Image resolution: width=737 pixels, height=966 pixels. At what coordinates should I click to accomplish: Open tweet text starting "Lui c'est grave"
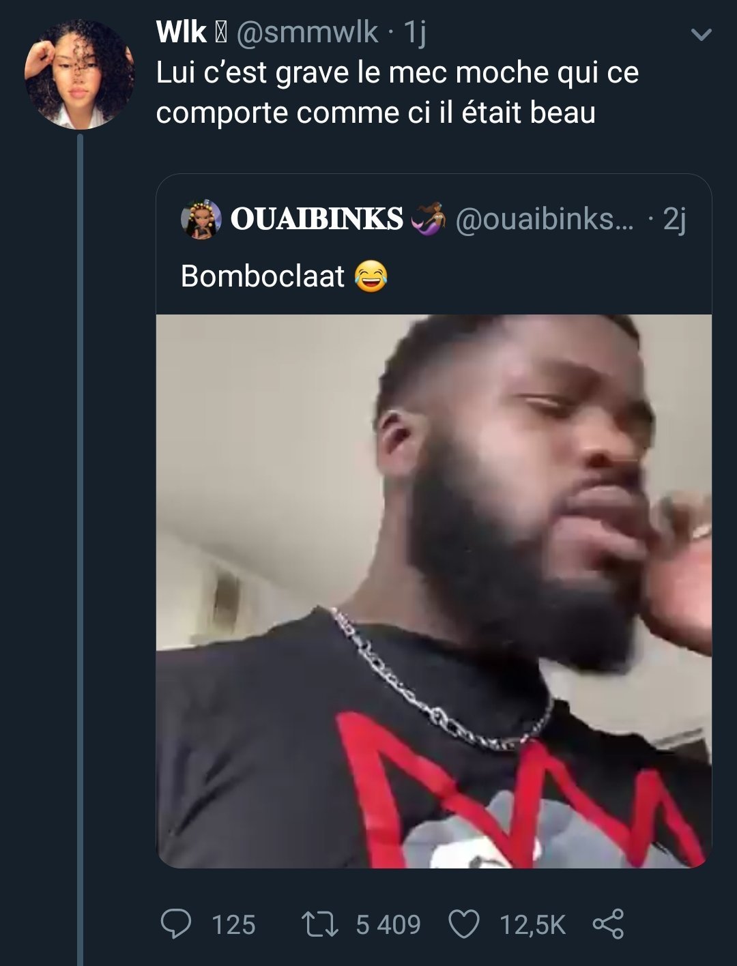(397, 92)
